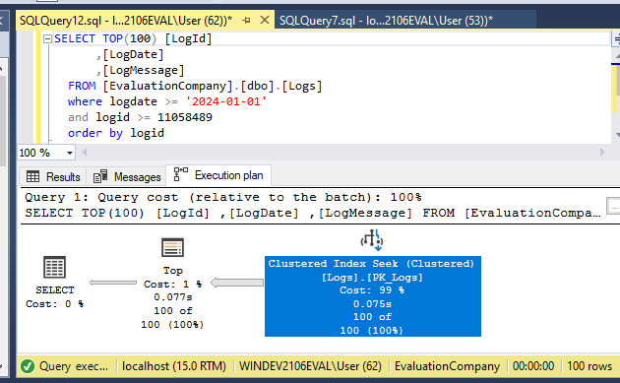Click [EvaluationCompany].[dbo].[Logs] table name in query
Screen dimensions: 620x383
[x=213, y=86]
